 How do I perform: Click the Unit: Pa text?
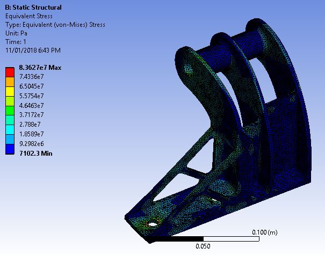pyautogui.click(x=16, y=33)
